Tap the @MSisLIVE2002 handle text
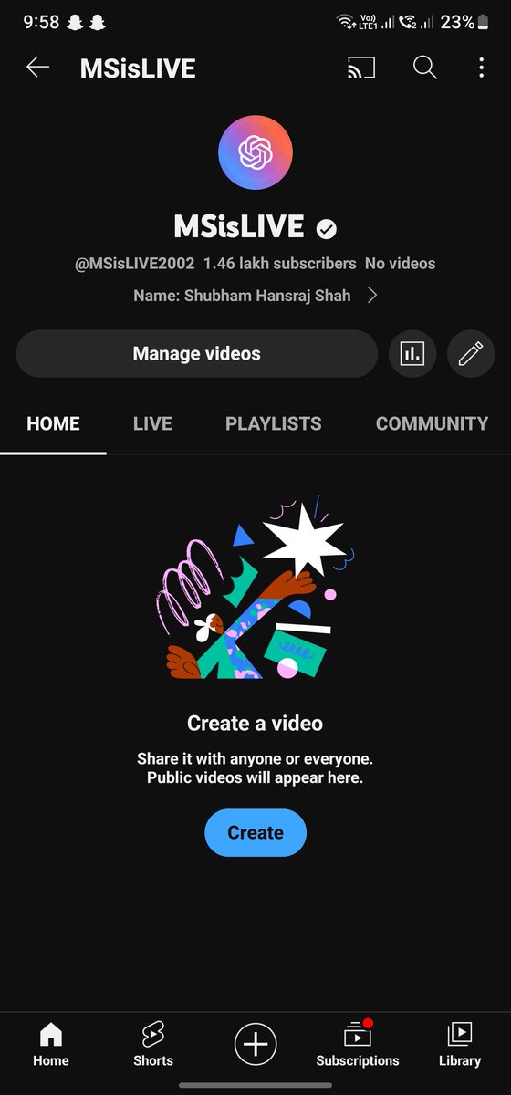This screenshot has height=1095, width=511. click(x=135, y=264)
